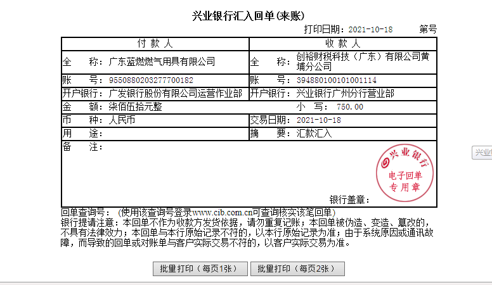Click the print date 2021-10-18 at top
This screenshot has width=492, height=285.
click(x=370, y=30)
